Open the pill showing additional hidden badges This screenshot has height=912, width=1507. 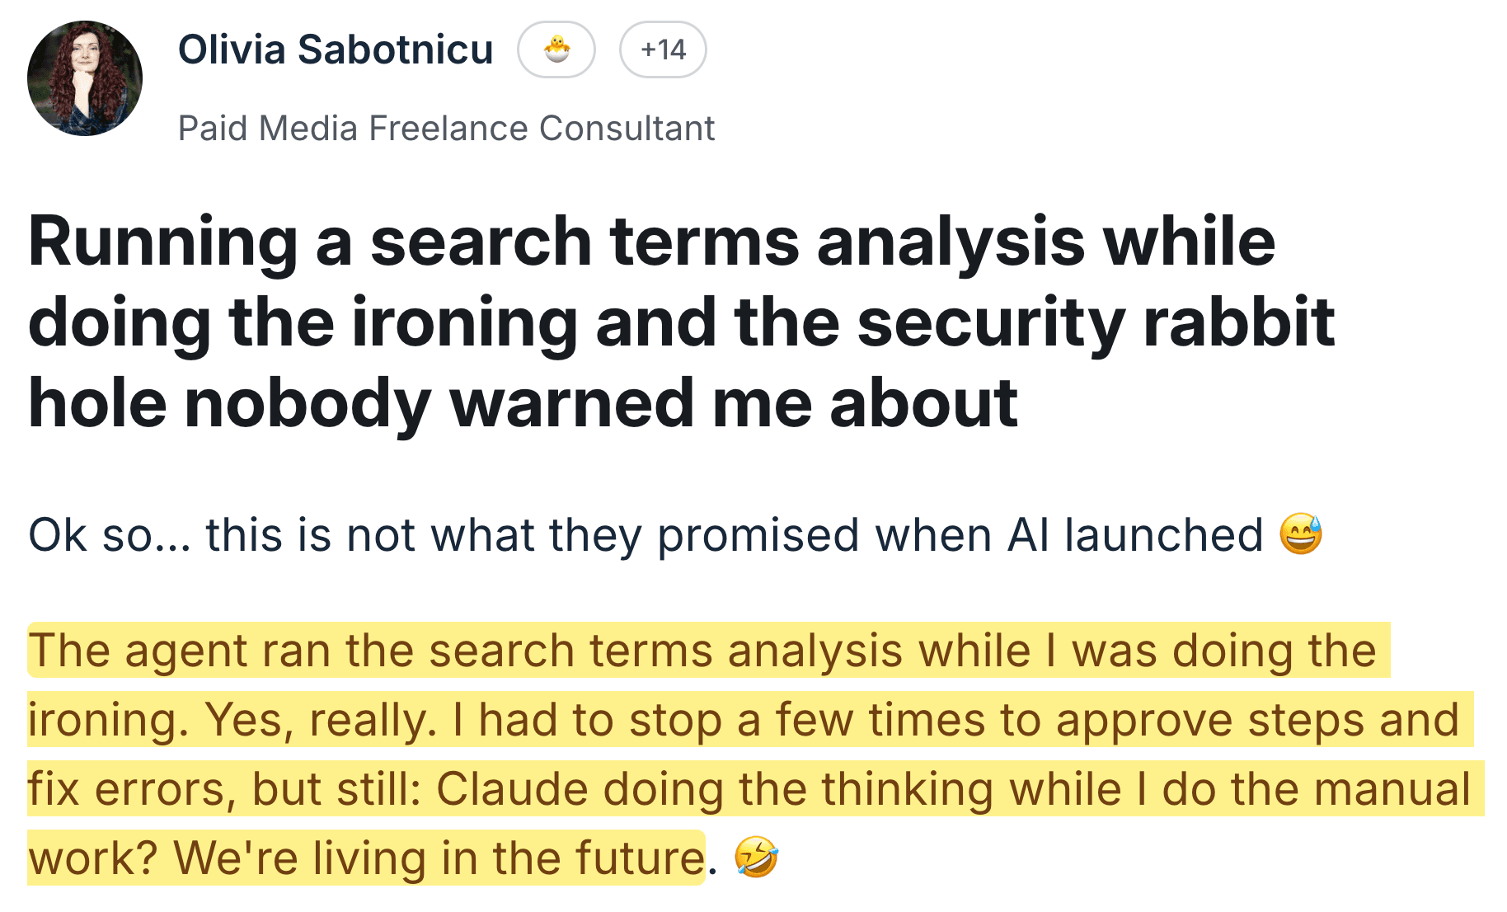662,49
